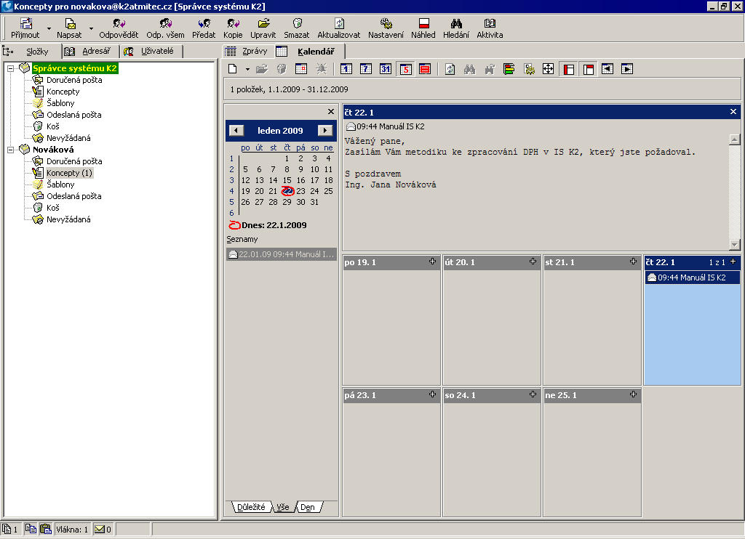The width and height of the screenshot is (745, 539).
Task: Go to next month in mini calendar
Action: 325,131
